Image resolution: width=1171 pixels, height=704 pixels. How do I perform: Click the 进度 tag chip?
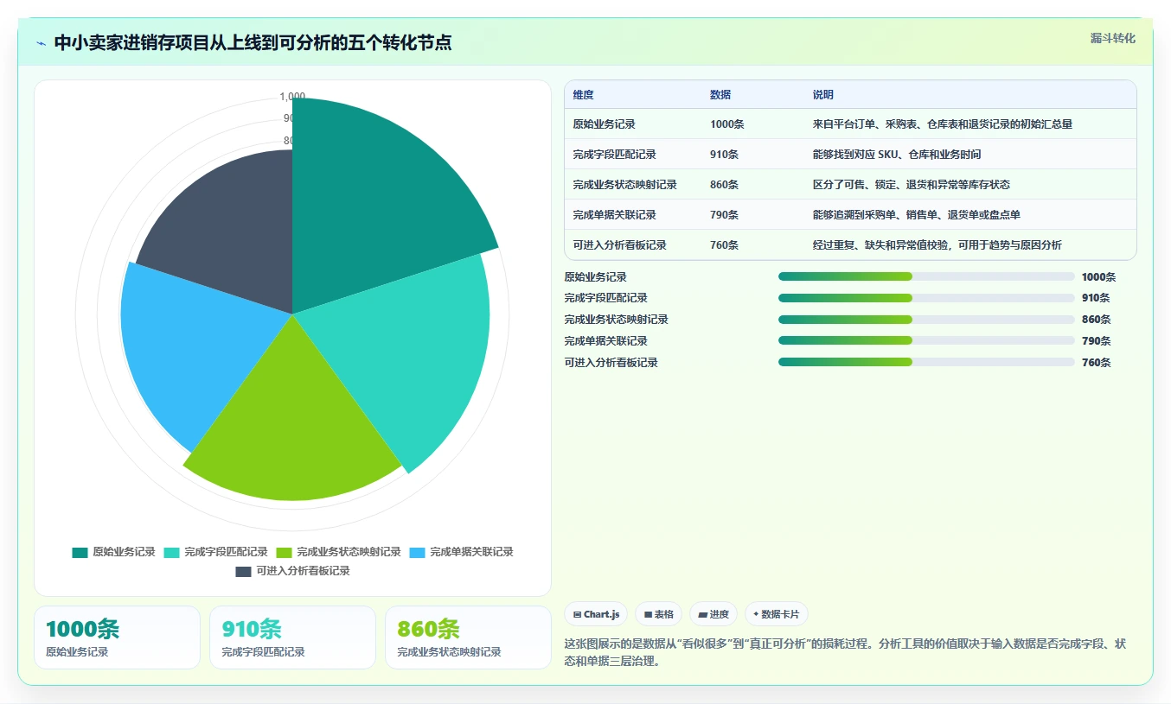click(x=713, y=614)
